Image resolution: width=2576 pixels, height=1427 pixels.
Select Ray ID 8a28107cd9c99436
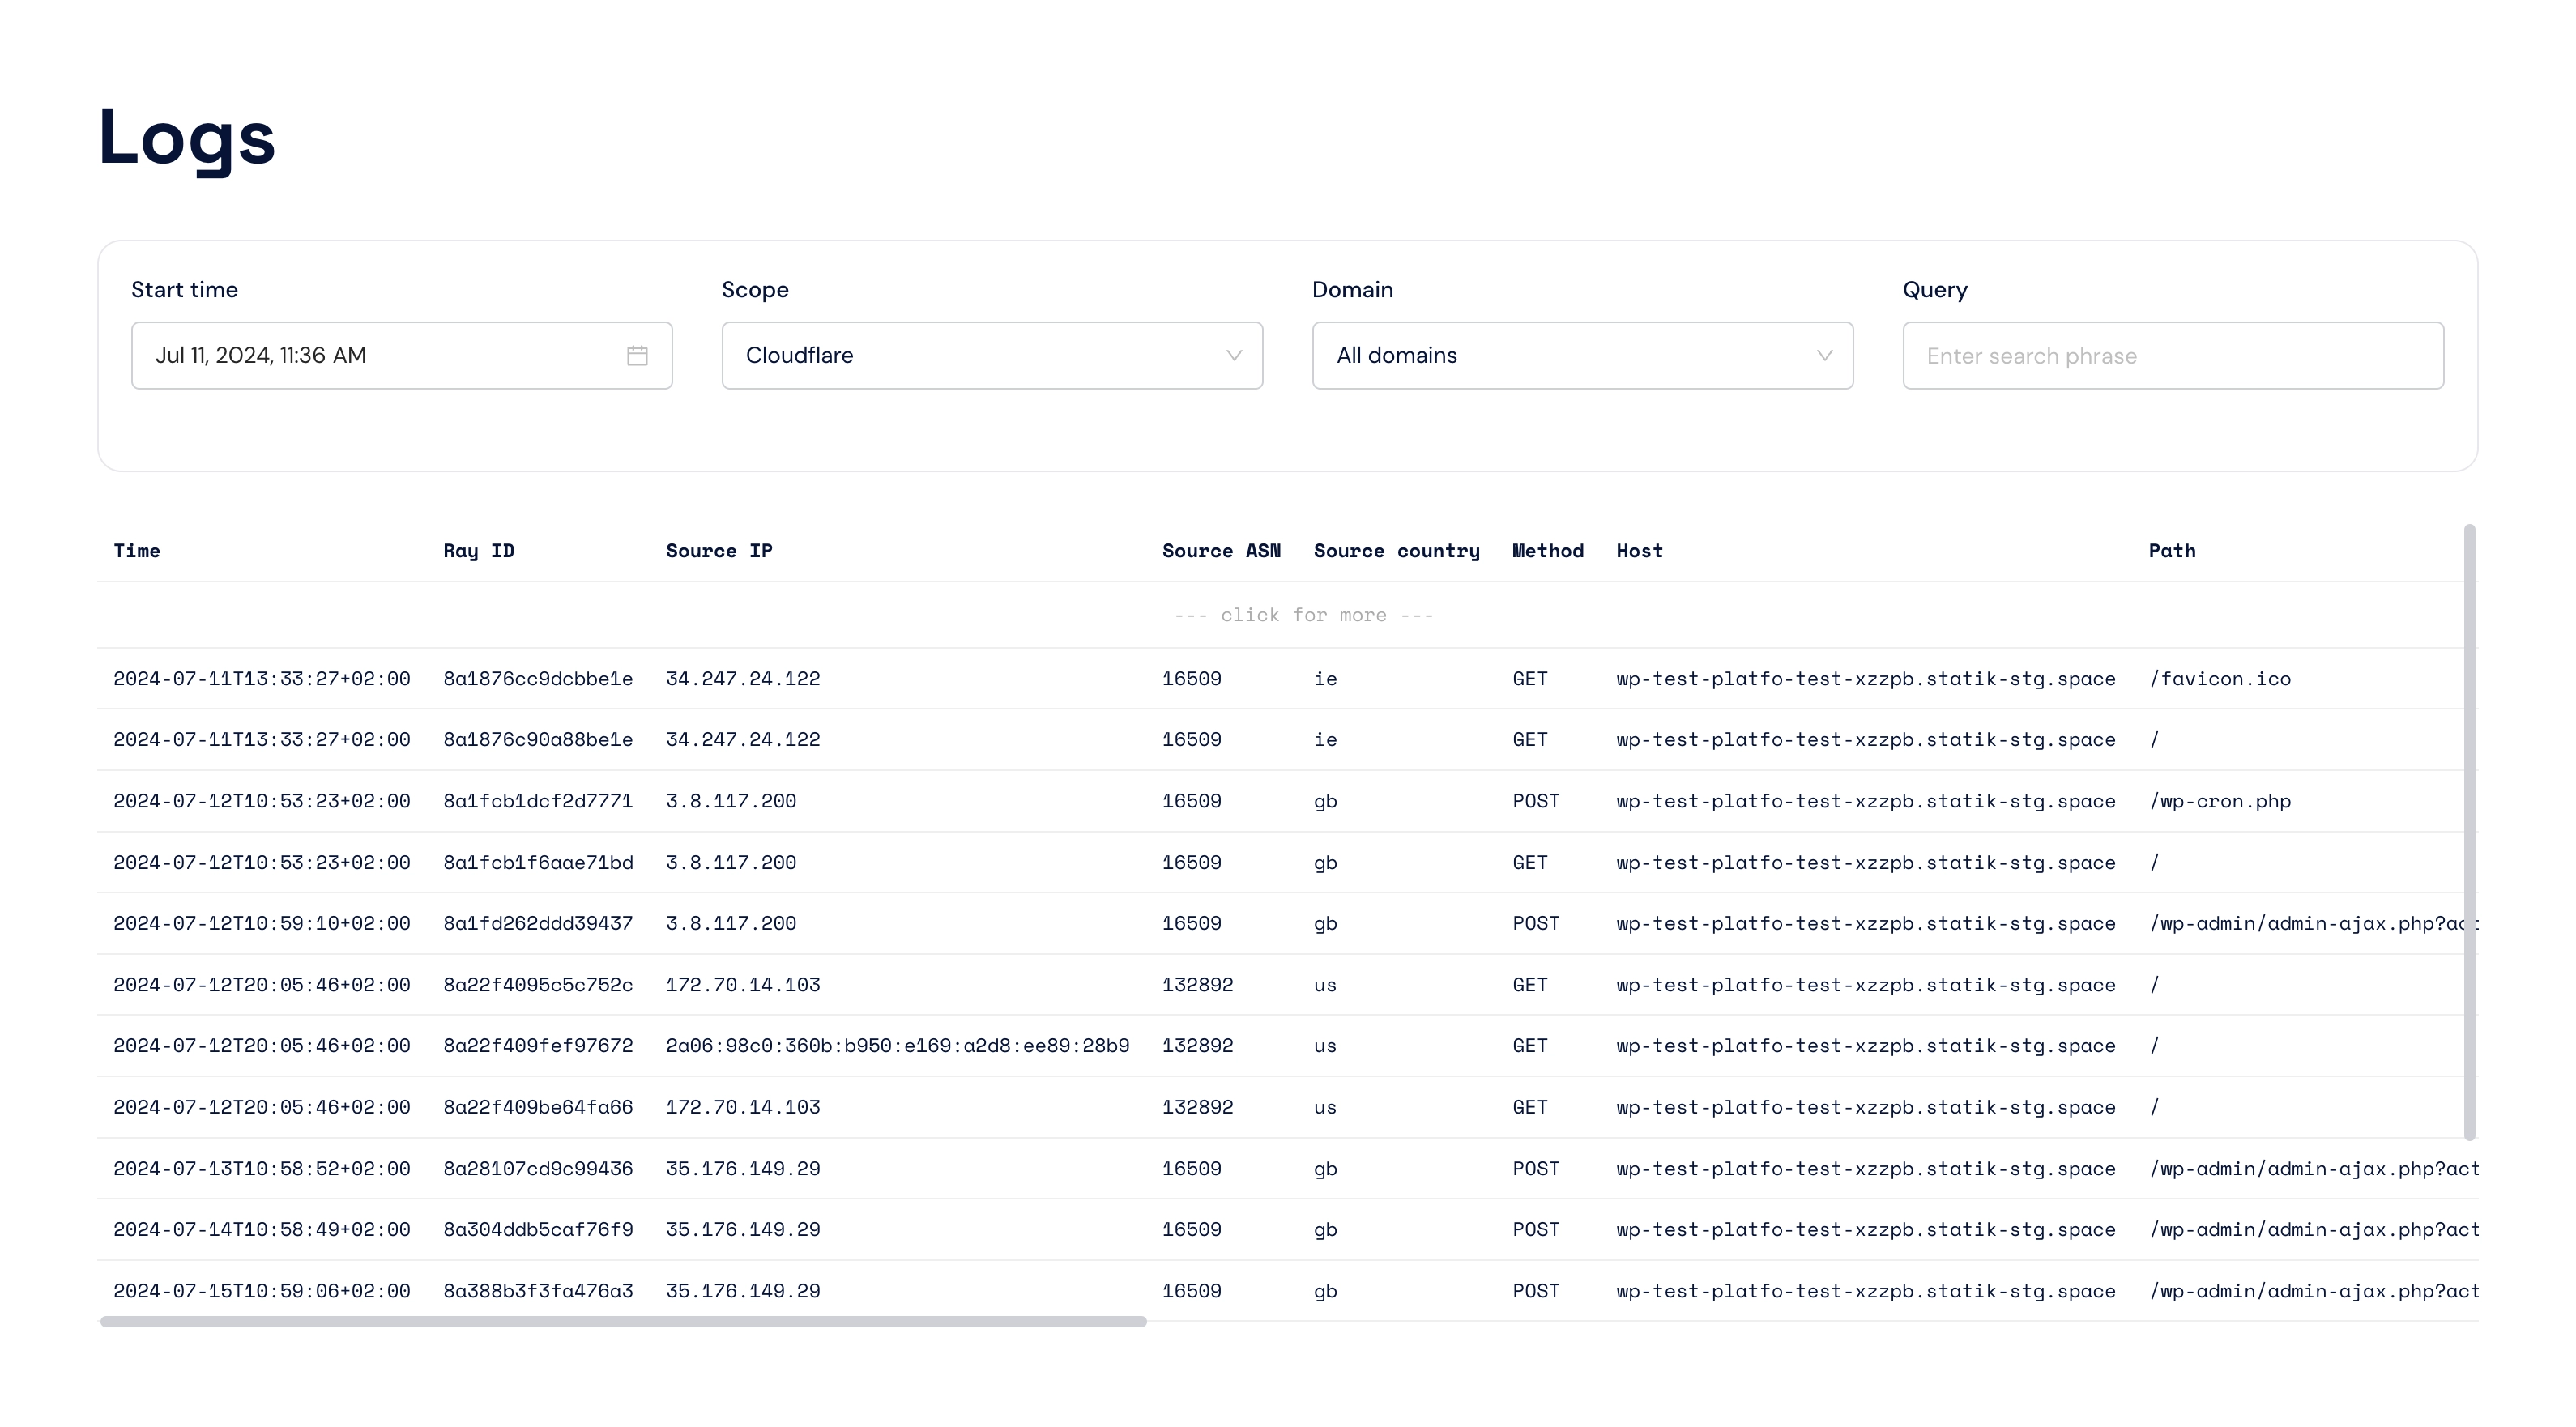click(538, 1168)
